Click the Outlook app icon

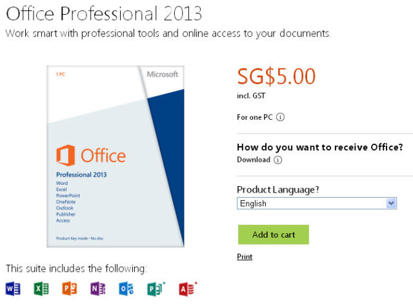tap(126, 289)
